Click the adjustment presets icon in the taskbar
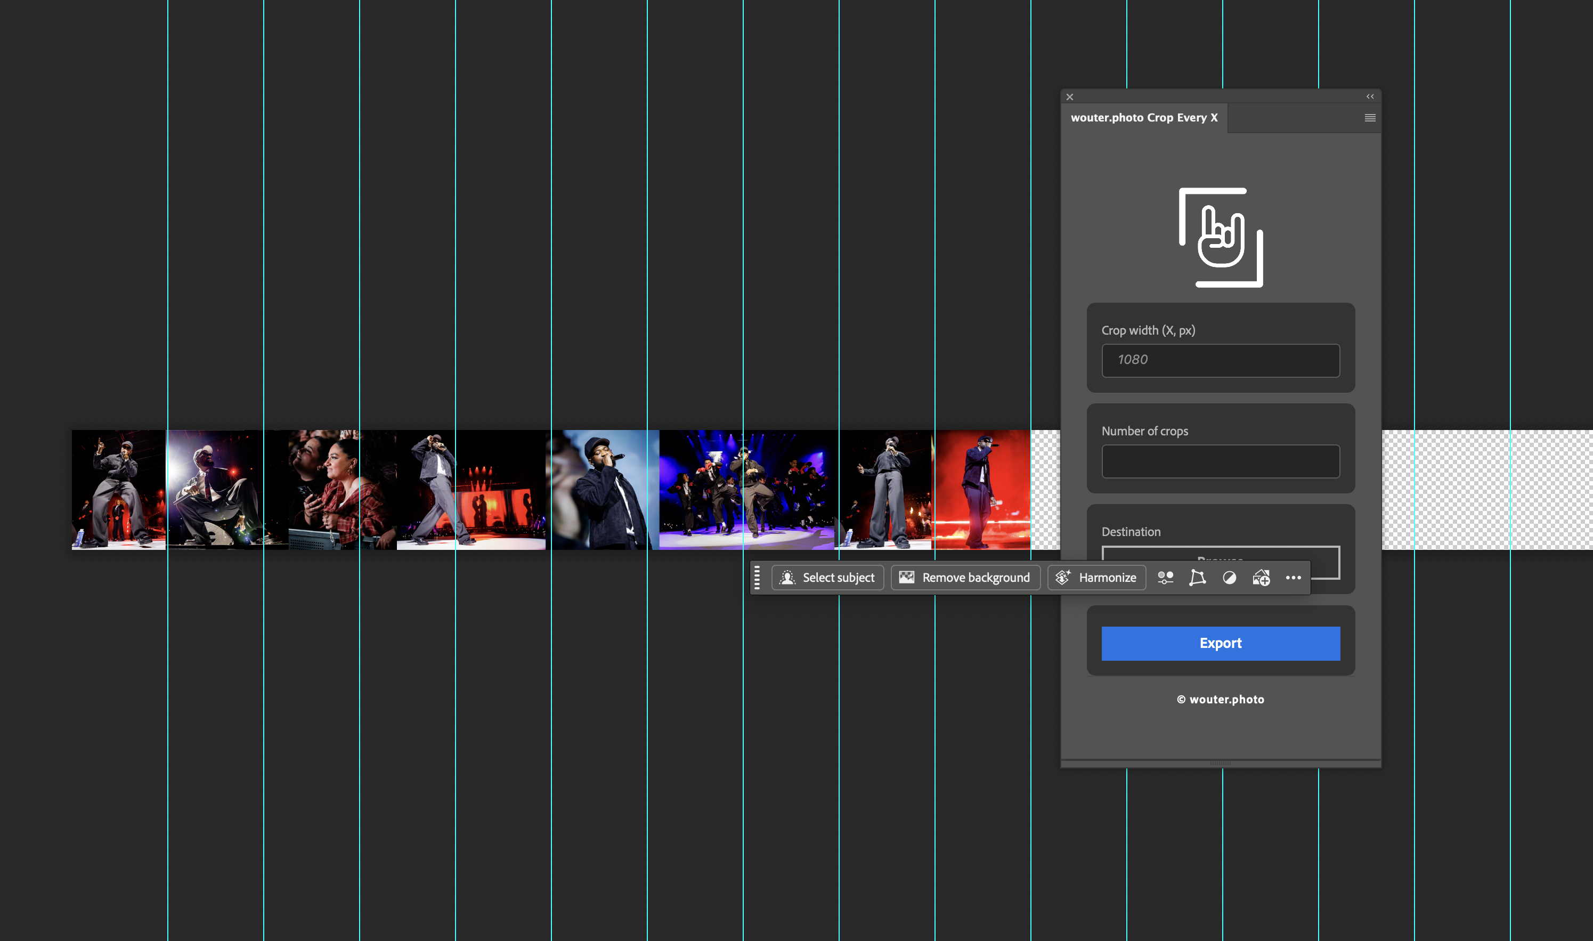The height and width of the screenshot is (941, 1593). (1165, 578)
